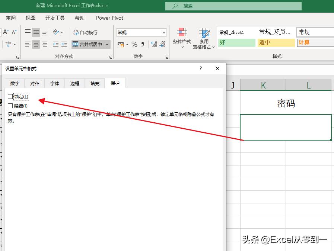Apply the percent style % icon
The height and width of the screenshot is (251, 334).
[x=133, y=44]
